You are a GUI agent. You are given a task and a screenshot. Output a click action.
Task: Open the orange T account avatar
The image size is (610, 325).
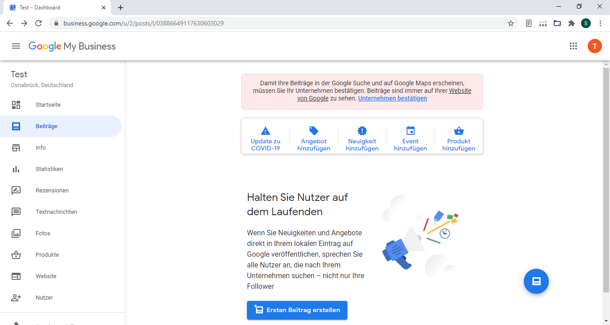click(x=595, y=46)
